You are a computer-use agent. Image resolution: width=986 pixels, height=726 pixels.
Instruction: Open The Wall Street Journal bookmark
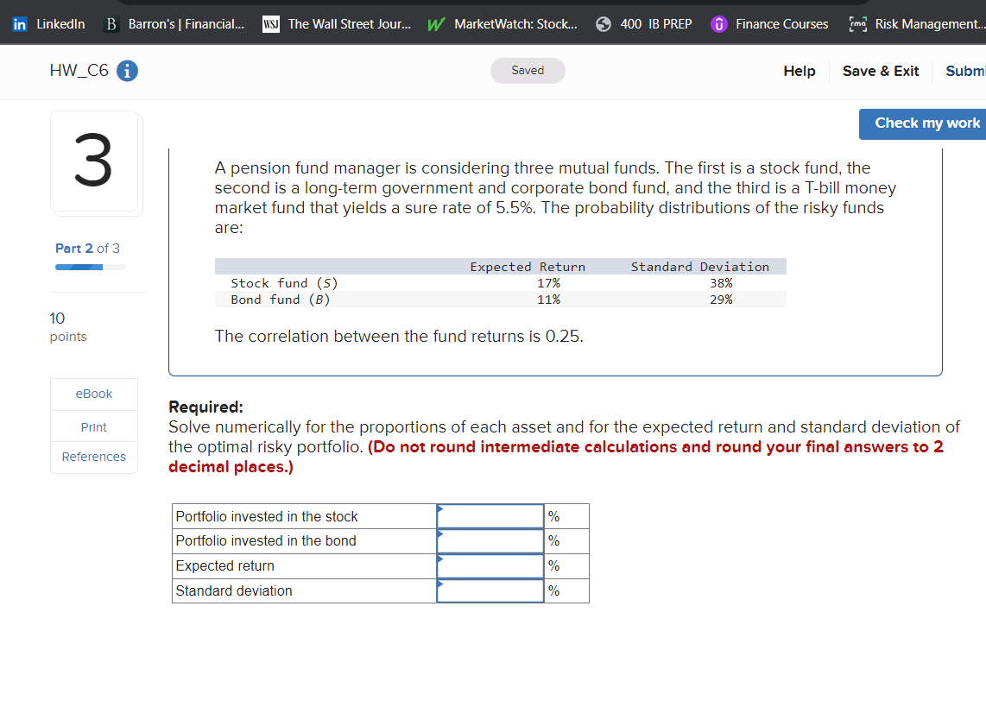[x=269, y=23]
